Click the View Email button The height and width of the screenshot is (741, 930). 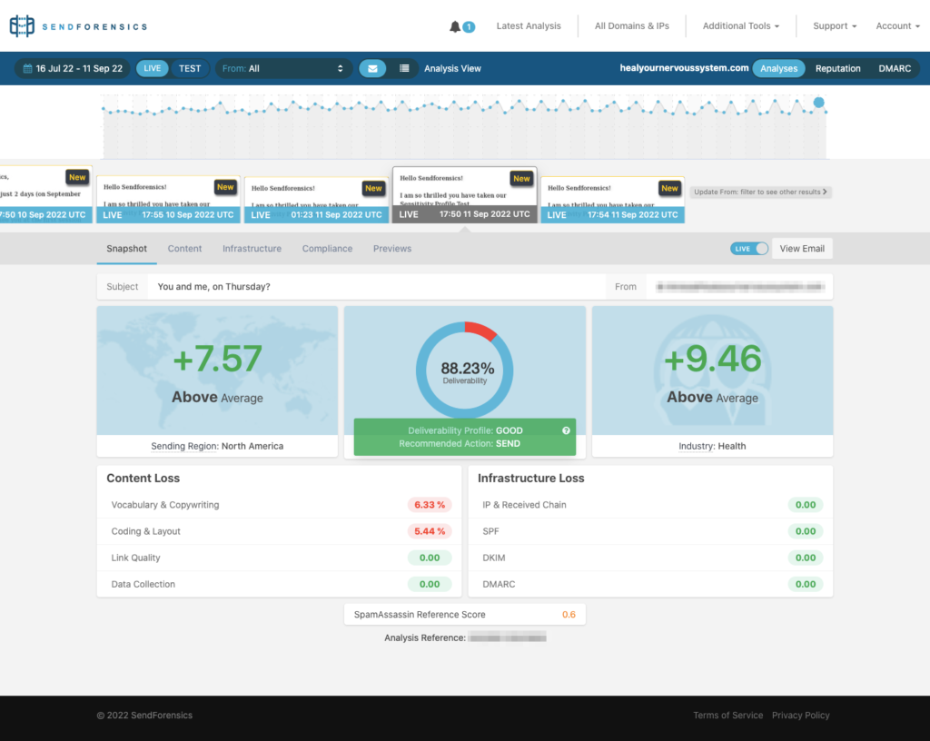802,249
